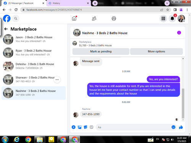Image resolution: width=191 pixels, height=143 pixels.
Task: Attach a photo using the image icon
Action: click(79, 127)
